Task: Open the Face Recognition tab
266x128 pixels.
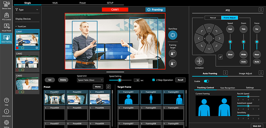Action: [x=228, y=88]
